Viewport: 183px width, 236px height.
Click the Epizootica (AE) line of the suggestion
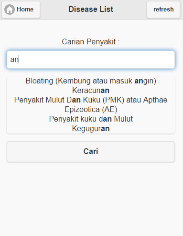(91, 109)
